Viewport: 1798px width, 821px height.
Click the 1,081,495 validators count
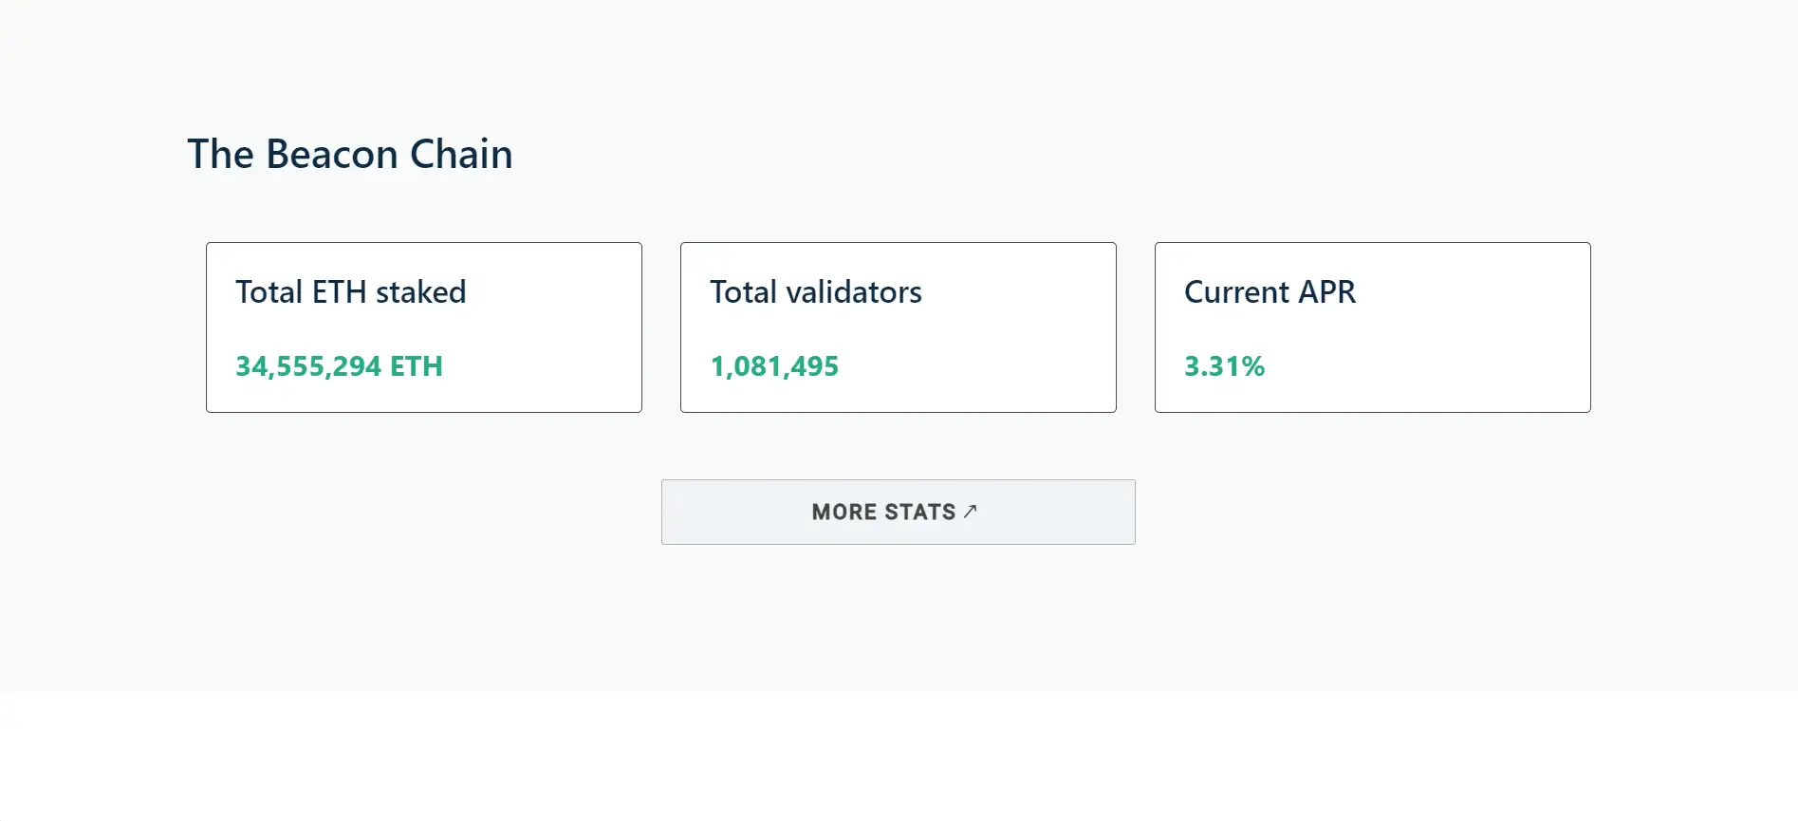(x=774, y=366)
